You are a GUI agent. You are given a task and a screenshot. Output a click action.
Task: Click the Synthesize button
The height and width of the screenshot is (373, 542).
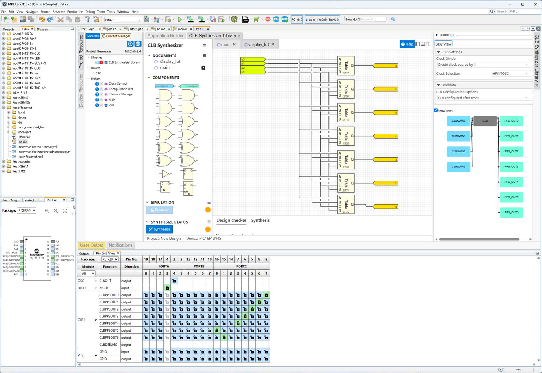[159, 229]
